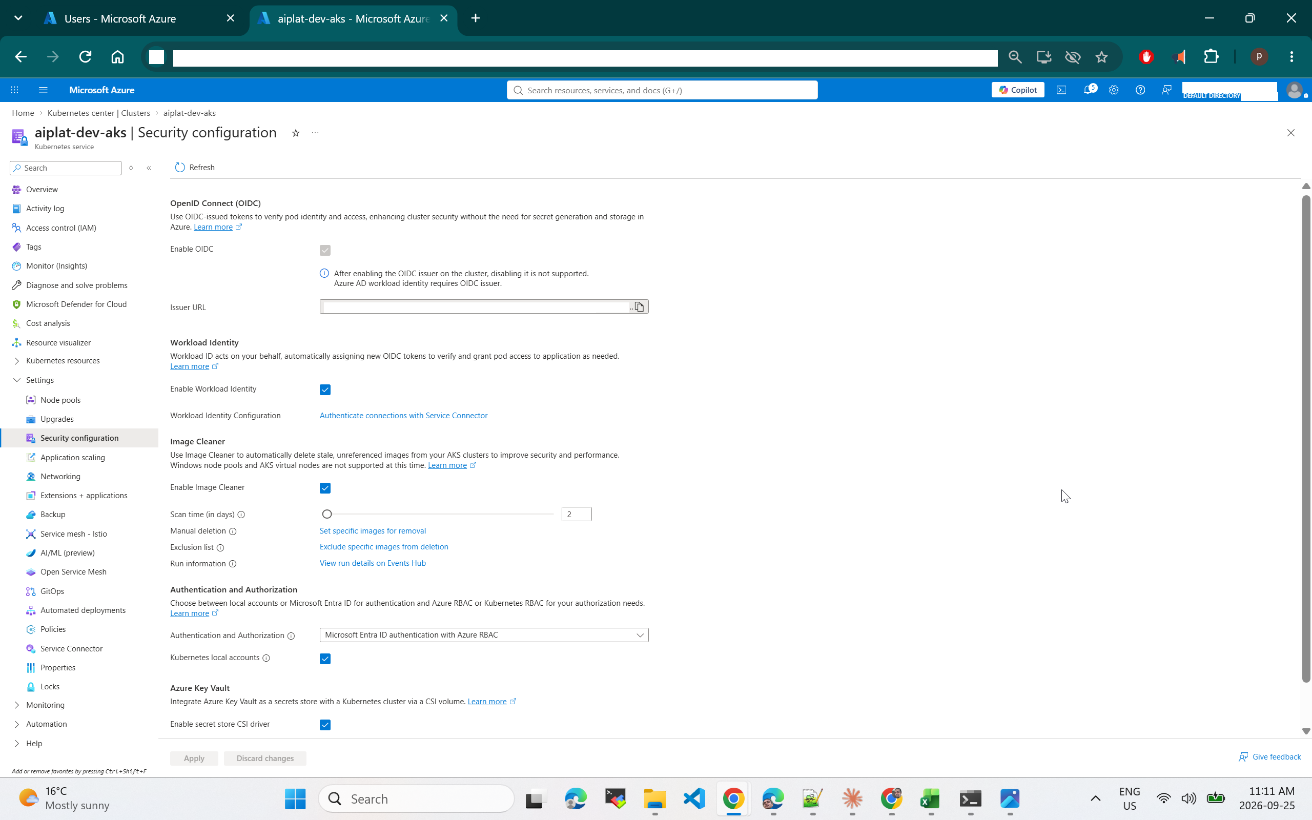Screen dimensions: 1312x820
Task: Click the Azure search resources field
Action: [x=662, y=90]
